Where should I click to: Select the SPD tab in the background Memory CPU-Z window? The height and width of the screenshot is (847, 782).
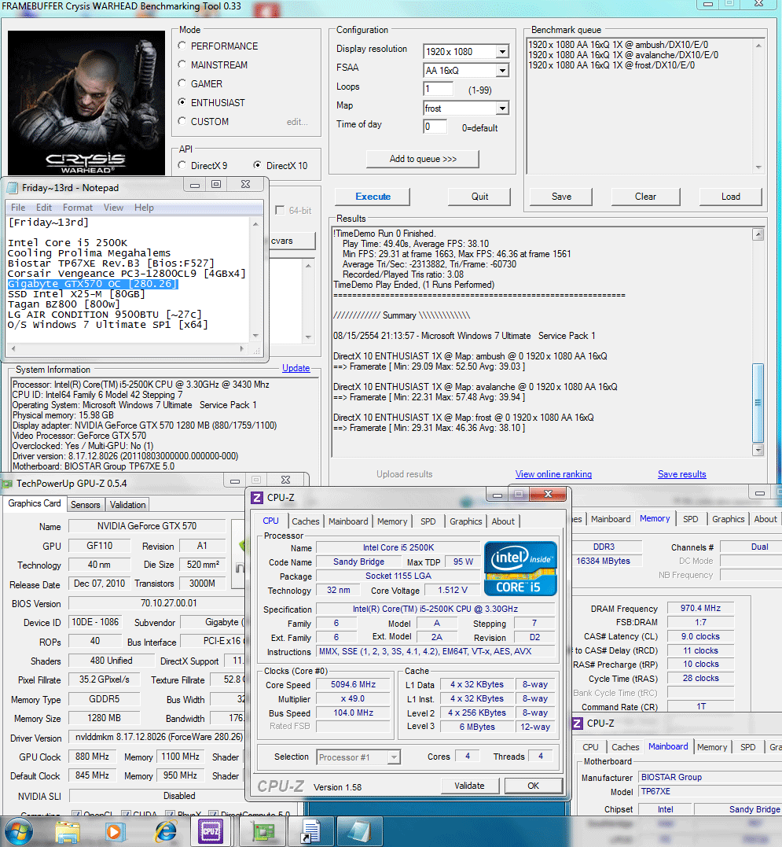[x=690, y=519]
